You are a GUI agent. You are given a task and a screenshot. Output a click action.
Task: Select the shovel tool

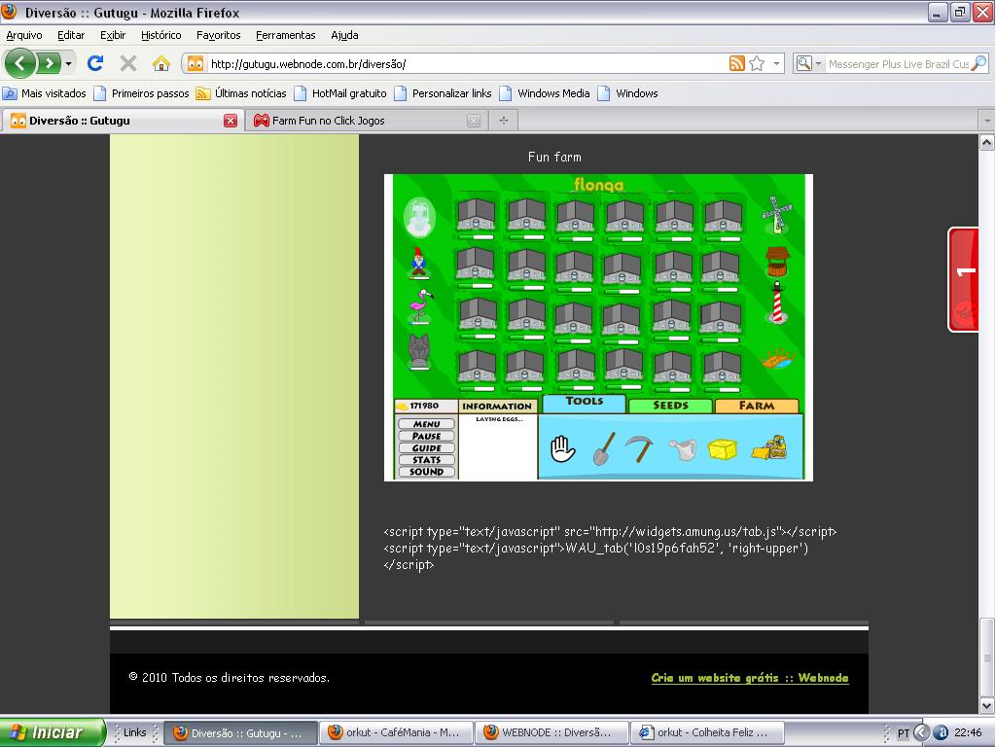pyautogui.click(x=604, y=448)
